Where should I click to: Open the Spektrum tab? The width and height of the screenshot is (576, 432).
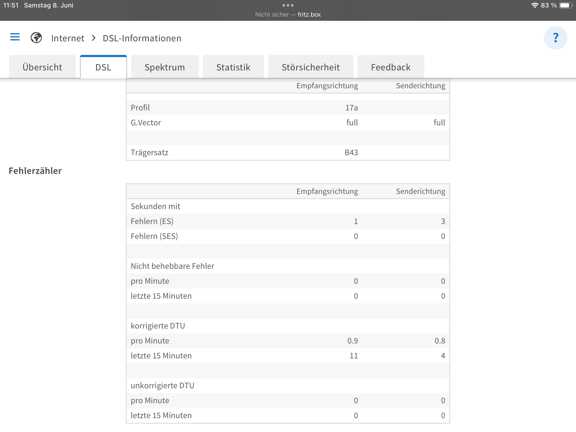pos(165,67)
